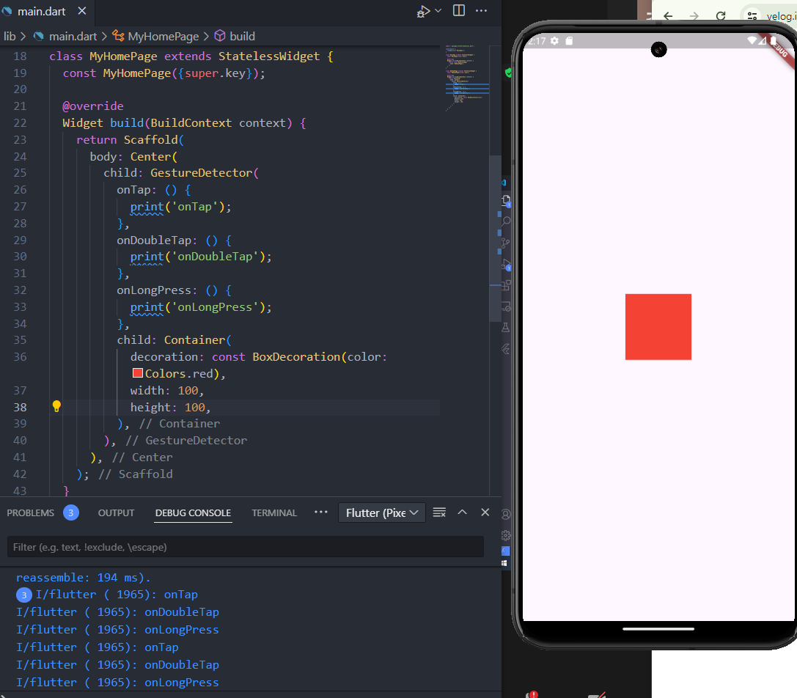Screen dimensions: 797x698
Task: Open the Run and Debug activity bar icon
Action: tap(506, 265)
